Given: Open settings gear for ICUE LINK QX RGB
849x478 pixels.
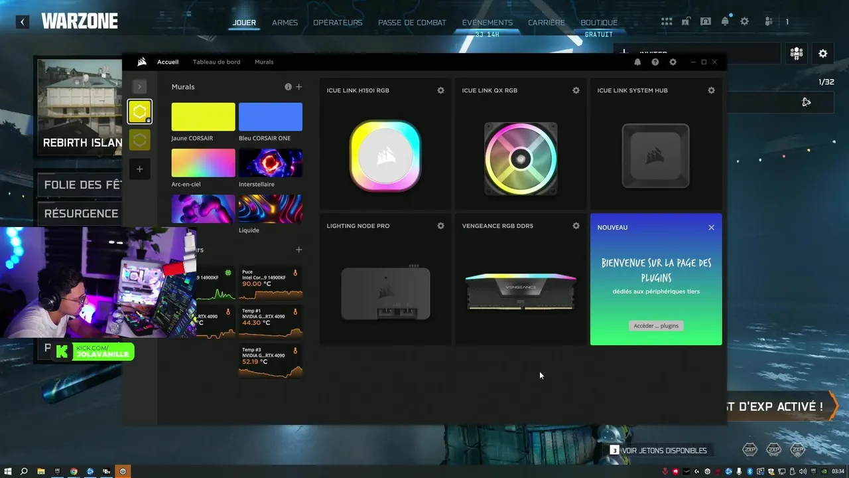Looking at the screenshot, I should (576, 90).
